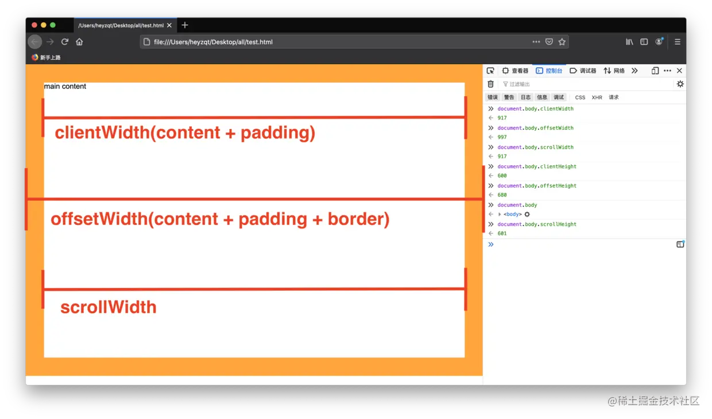The width and height of the screenshot is (712, 419).
Task: Switch to multi-line editor mode
Action: (x=680, y=244)
